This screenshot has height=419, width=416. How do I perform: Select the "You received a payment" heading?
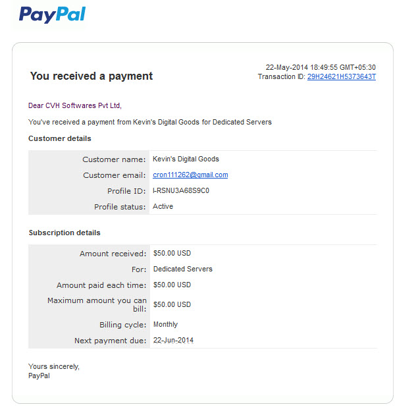tap(91, 76)
